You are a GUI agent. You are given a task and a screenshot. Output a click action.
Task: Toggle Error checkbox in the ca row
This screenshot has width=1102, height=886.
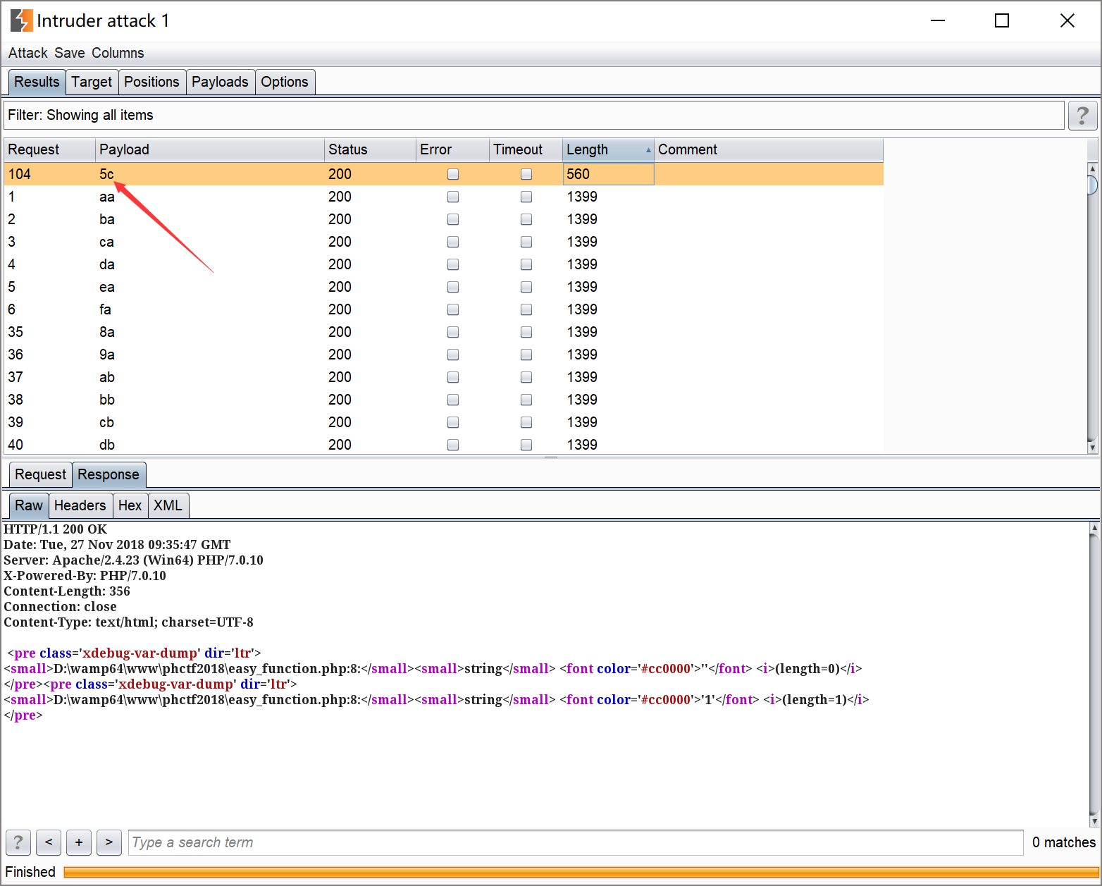coord(453,242)
